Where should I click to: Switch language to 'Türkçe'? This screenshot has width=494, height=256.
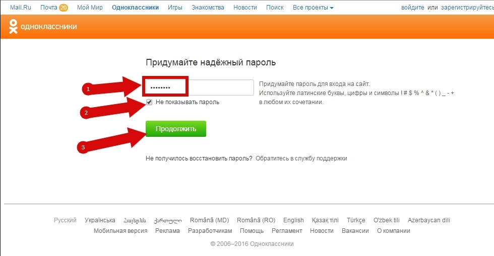tap(356, 220)
